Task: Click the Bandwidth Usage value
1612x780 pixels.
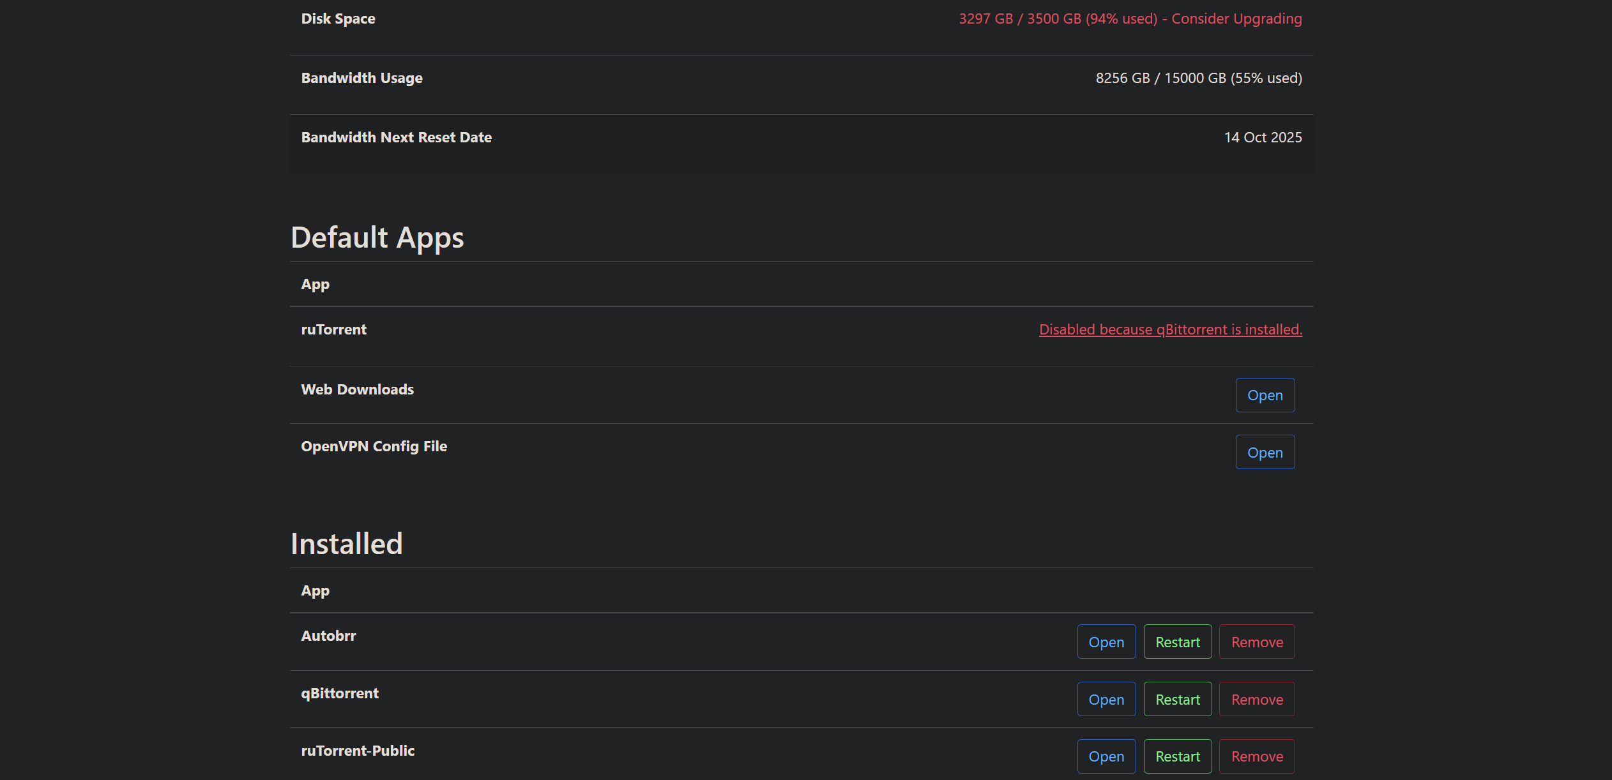Action: pyautogui.click(x=1198, y=78)
